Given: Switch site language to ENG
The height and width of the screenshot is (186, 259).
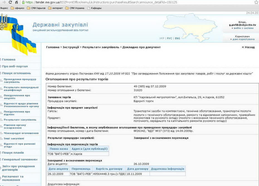Looking at the screenshot, I should tap(177, 38).
